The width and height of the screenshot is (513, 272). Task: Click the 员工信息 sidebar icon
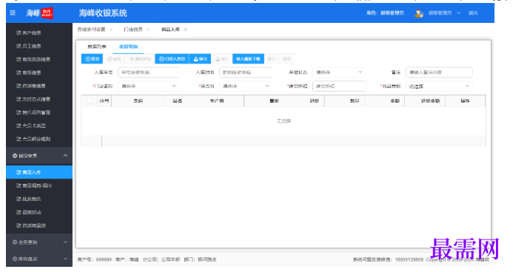[19, 46]
